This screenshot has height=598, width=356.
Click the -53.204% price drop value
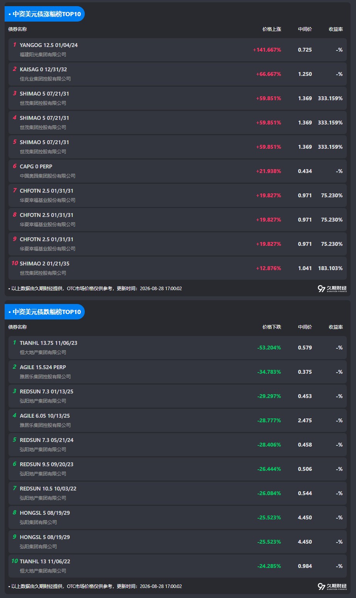[269, 348]
